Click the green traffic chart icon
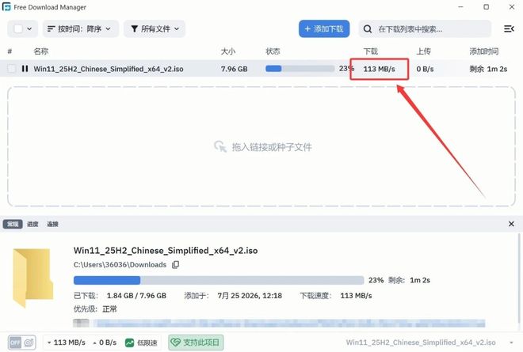 point(129,343)
